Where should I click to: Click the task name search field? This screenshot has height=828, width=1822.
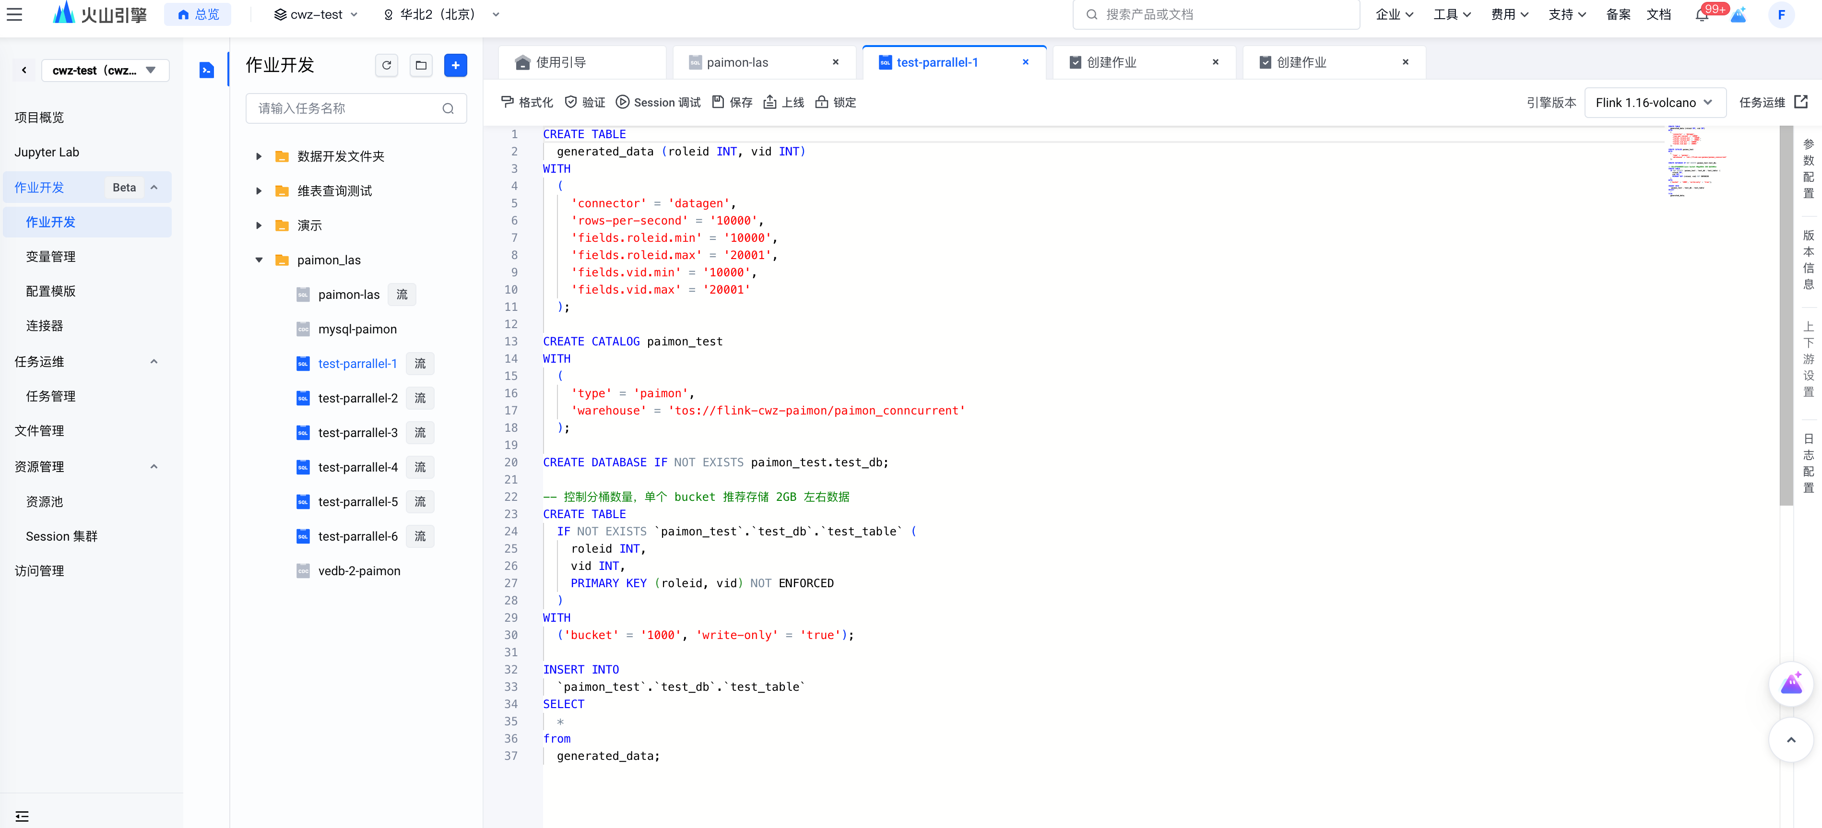346,108
